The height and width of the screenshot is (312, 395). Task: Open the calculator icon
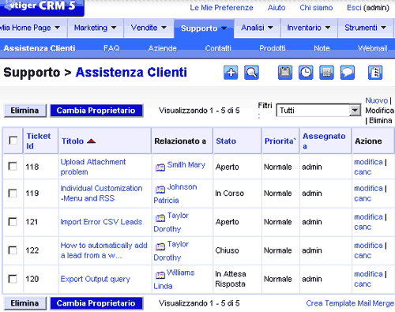[x=326, y=73]
